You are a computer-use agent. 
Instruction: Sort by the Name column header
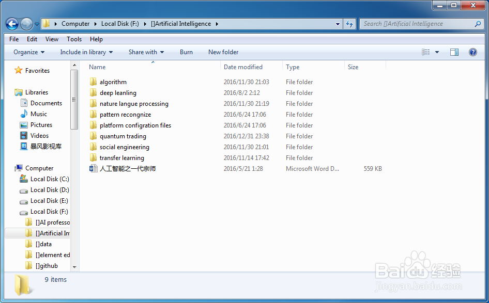point(97,67)
